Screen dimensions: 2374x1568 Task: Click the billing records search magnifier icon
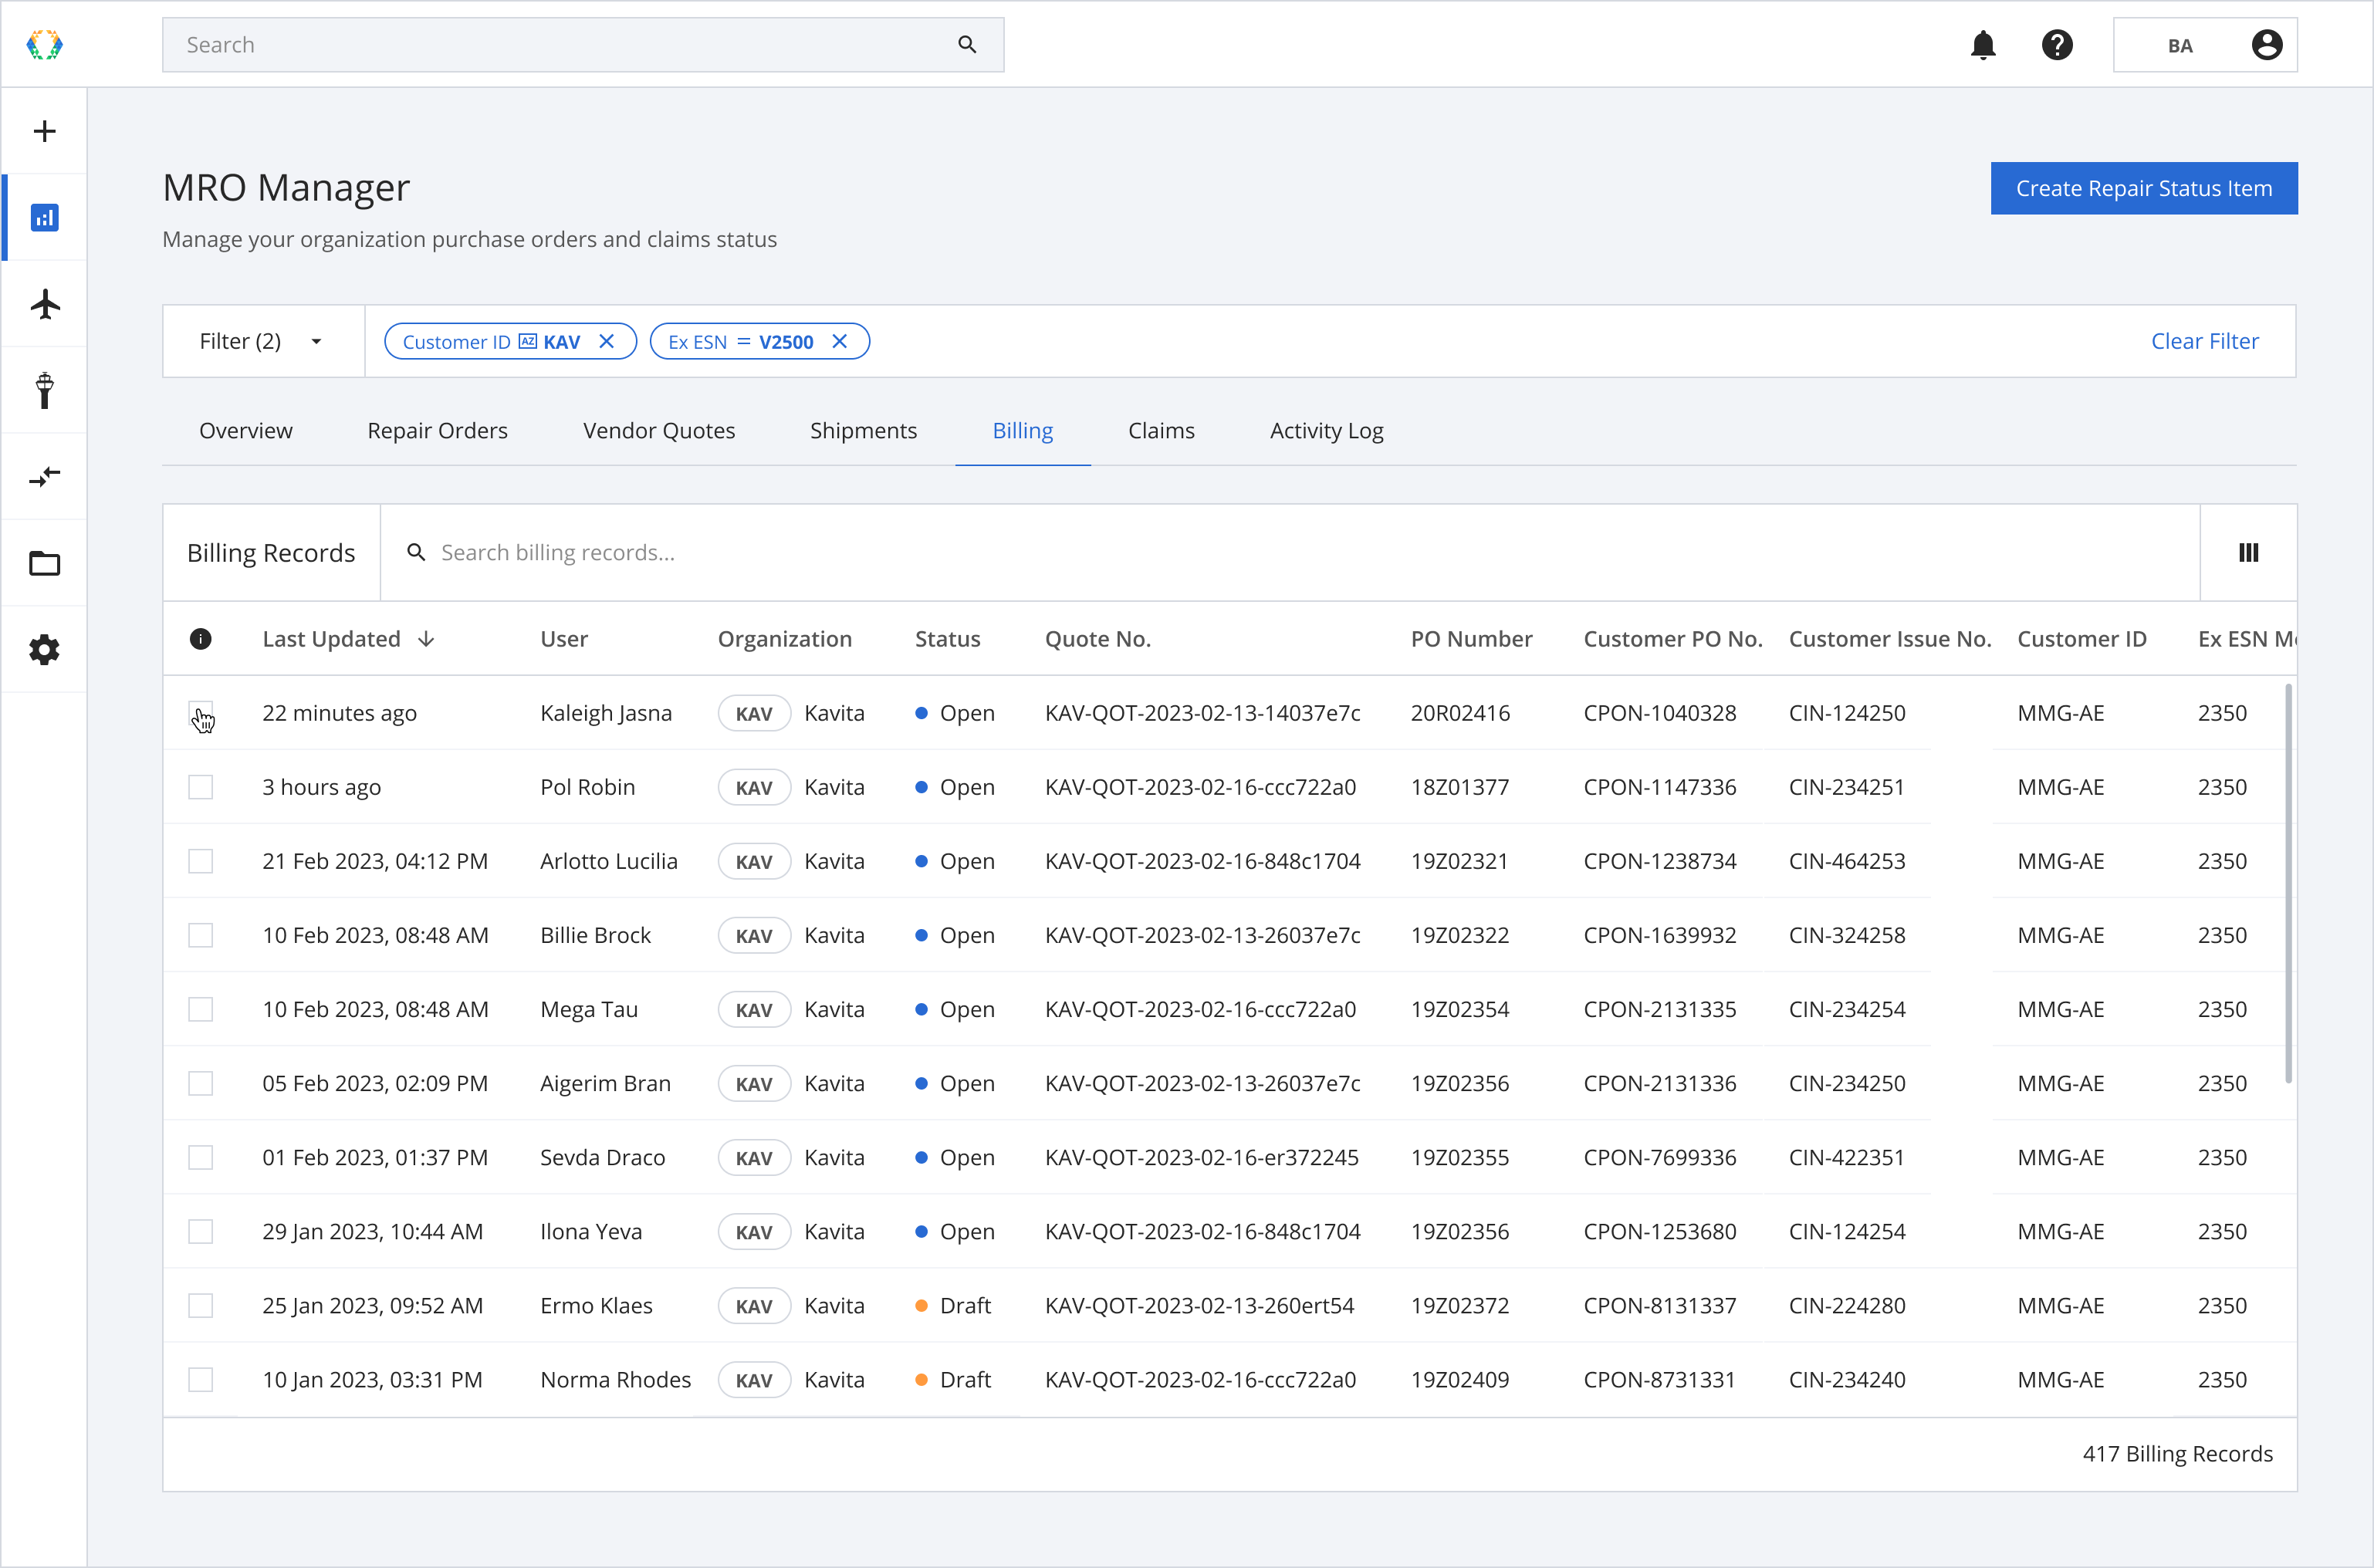tap(416, 552)
